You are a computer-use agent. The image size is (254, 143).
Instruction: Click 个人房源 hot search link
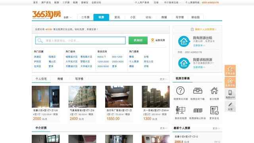134,62
